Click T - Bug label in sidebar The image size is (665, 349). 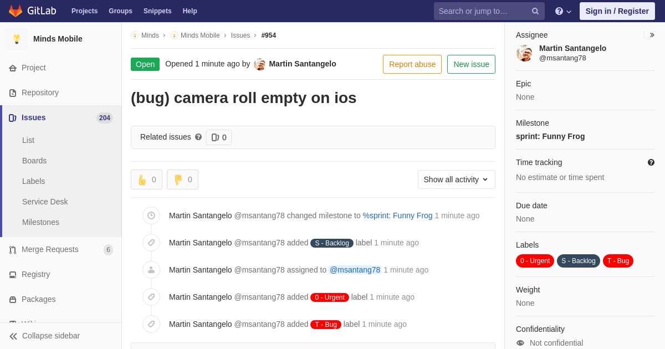618,261
